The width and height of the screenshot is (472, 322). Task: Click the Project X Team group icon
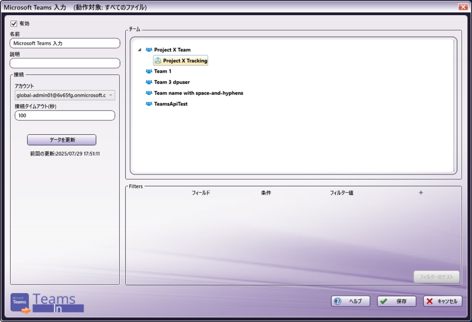pyautogui.click(x=149, y=50)
